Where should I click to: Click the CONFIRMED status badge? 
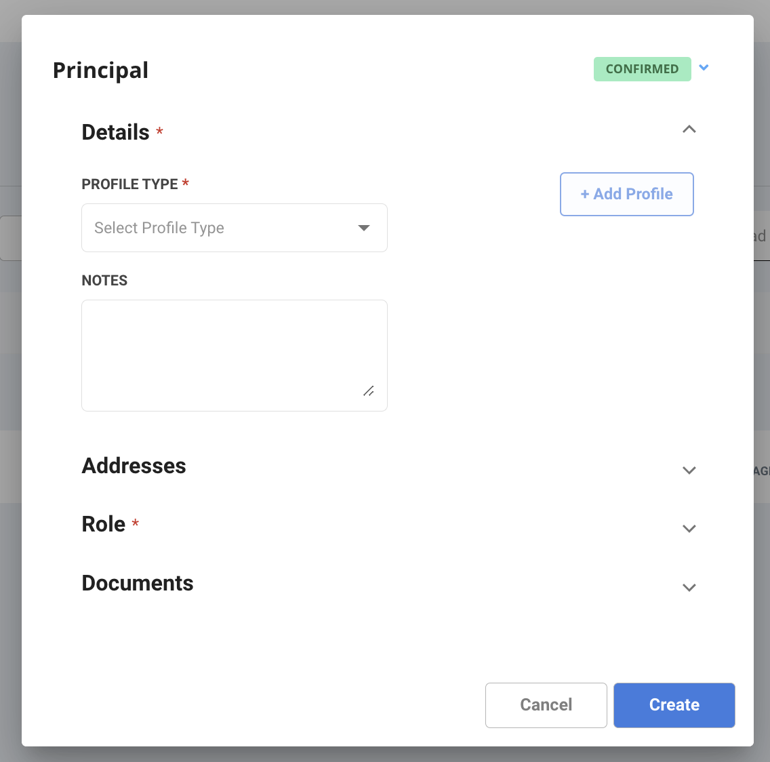643,69
